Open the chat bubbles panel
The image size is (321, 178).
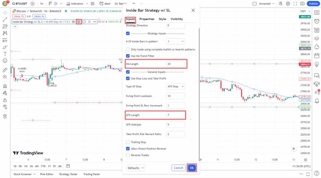coord(317,75)
